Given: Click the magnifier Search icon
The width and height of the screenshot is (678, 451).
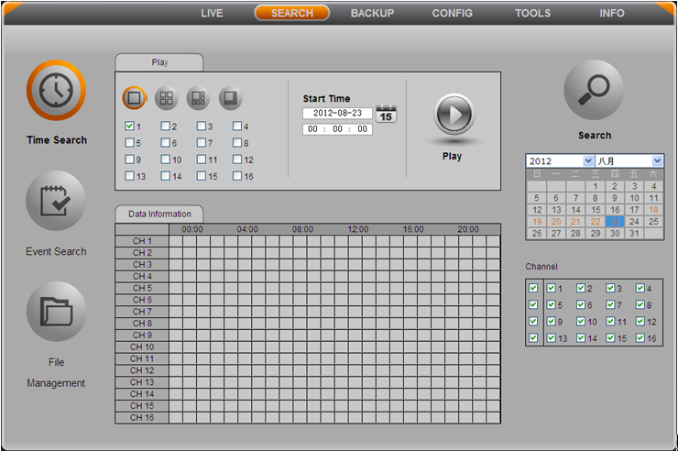Looking at the screenshot, I should 594,90.
